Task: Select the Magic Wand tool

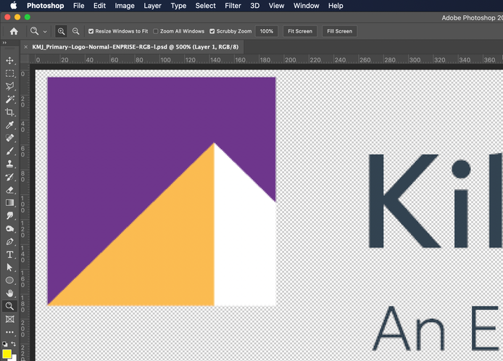Action: (x=9, y=99)
